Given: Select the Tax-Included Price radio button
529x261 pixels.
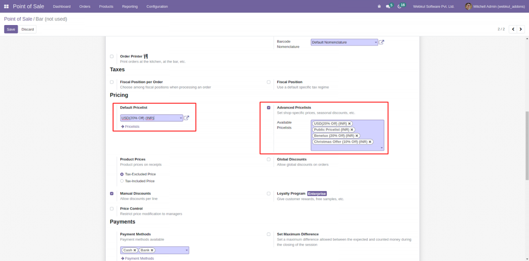Looking at the screenshot, I should (122, 181).
